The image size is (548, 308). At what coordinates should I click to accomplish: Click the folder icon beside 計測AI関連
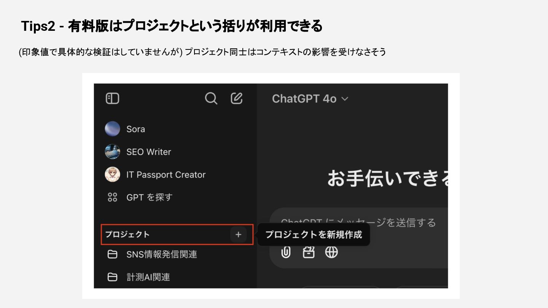[112, 277]
